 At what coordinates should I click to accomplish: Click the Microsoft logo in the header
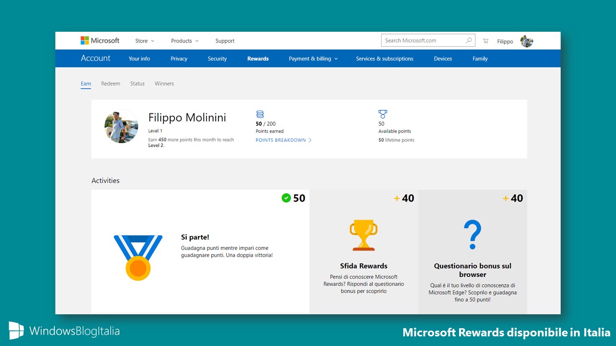[100, 41]
